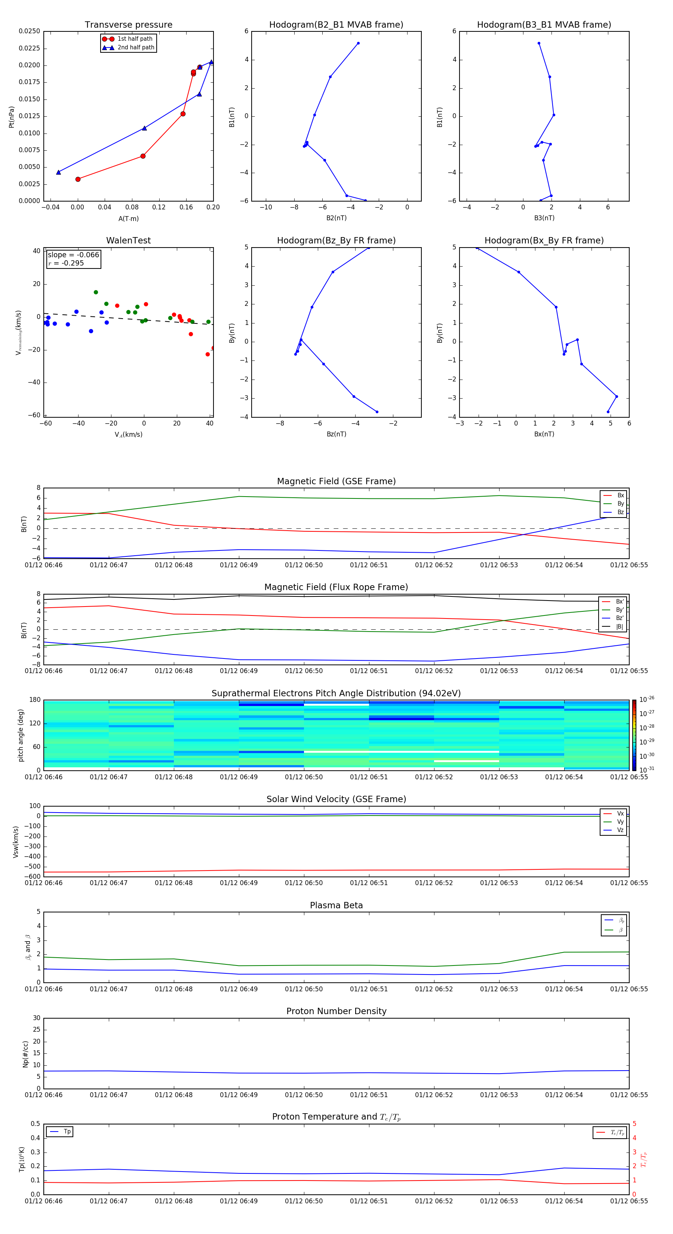Click the 'r = -0.295' annotation text

tap(66, 263)
